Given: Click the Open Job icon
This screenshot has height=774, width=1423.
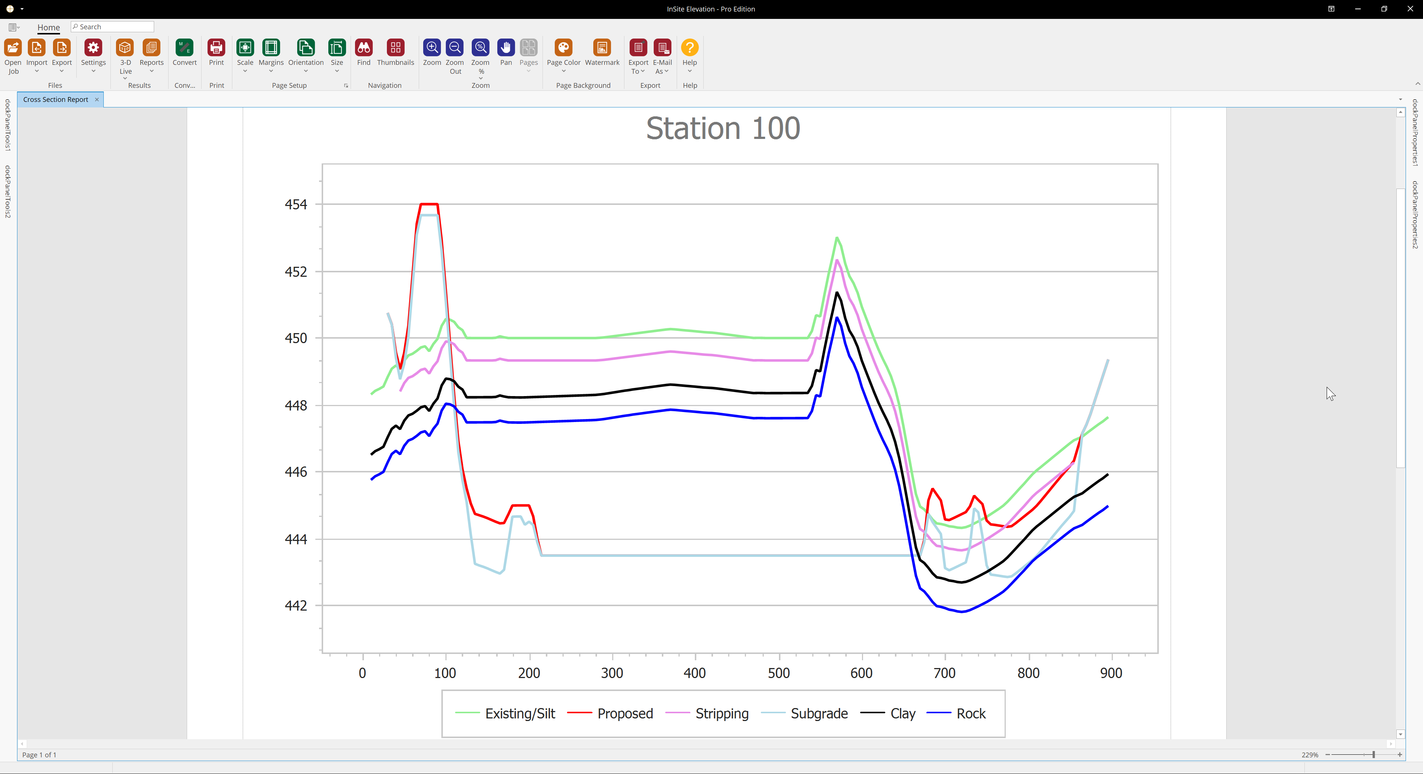Looking at the screenshot, I should pos(13,48).
